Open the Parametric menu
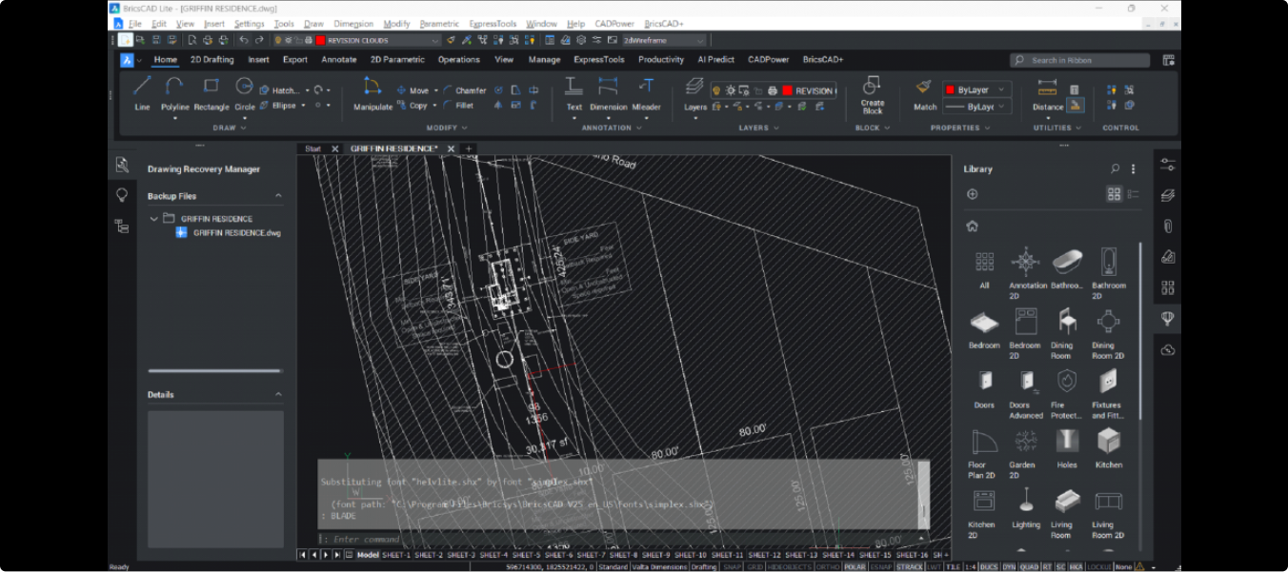1288x572 pixels. pos(438,24)
